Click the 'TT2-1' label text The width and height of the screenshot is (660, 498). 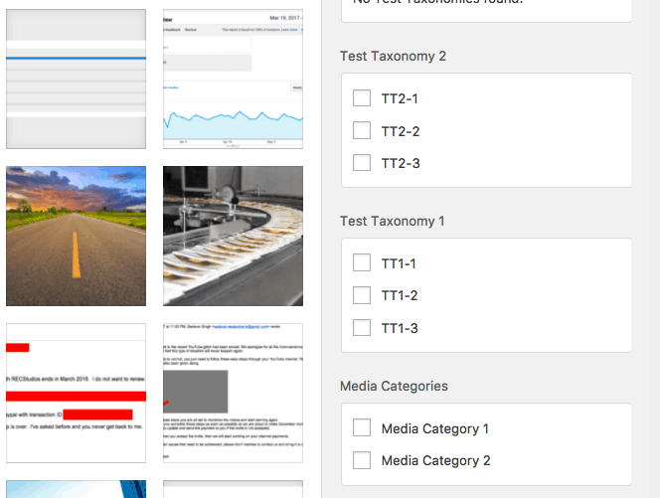(400, 99)
